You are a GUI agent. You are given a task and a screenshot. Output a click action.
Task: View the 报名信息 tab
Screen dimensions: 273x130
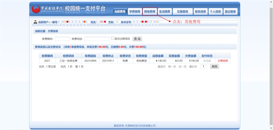point(200,11)
